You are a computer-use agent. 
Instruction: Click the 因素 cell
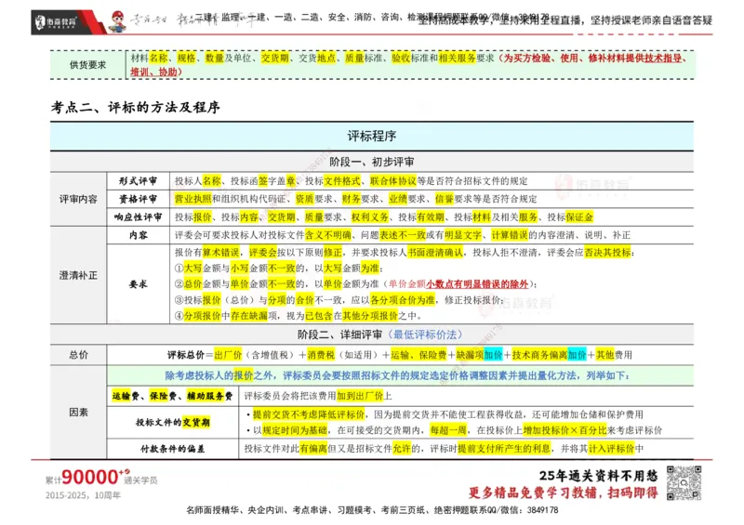click(x=78, y=413)
